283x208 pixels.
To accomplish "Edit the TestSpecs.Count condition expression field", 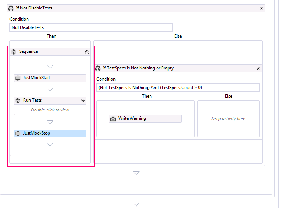I will tap(178, 88).
